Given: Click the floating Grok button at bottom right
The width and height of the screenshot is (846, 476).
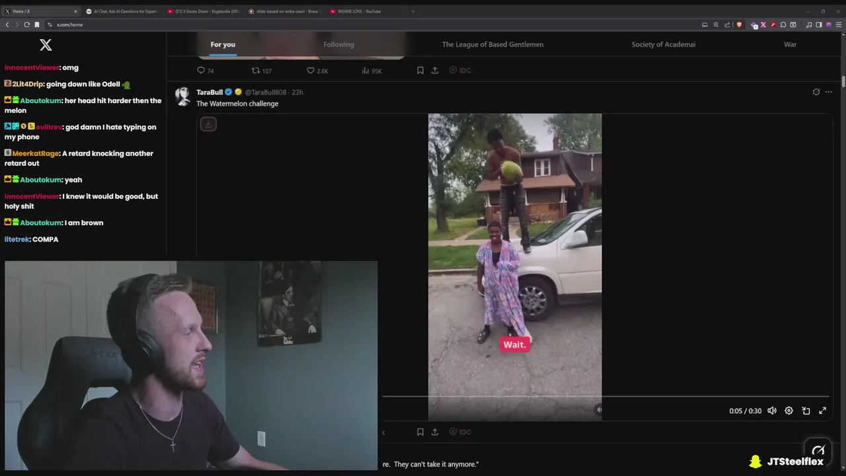Looking at the screenshot, I should click(818, 451).
